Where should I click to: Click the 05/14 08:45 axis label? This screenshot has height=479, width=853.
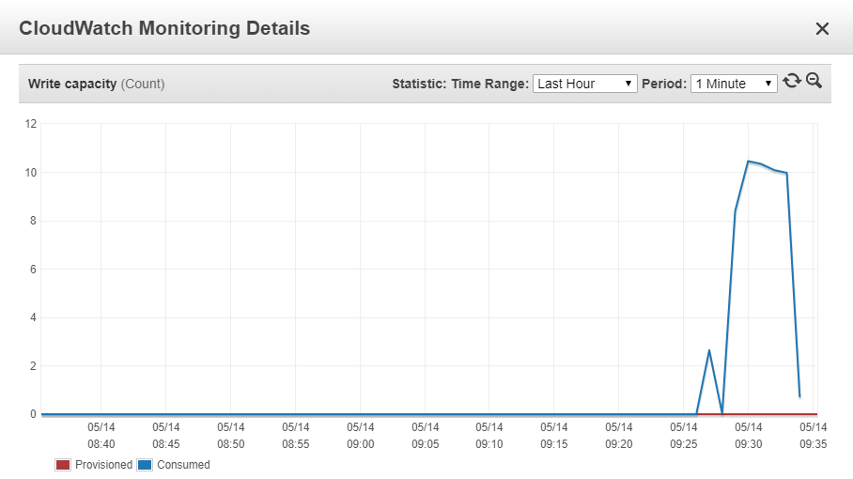point(166,436)
